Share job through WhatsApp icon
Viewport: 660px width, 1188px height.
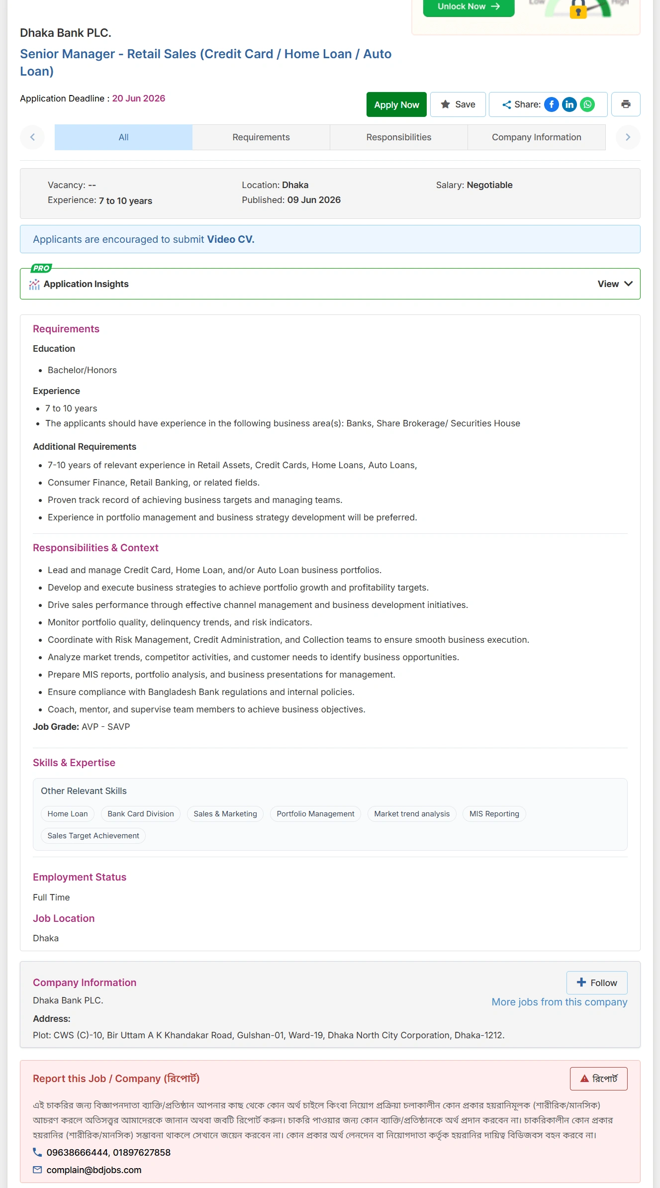pos(587,104)
